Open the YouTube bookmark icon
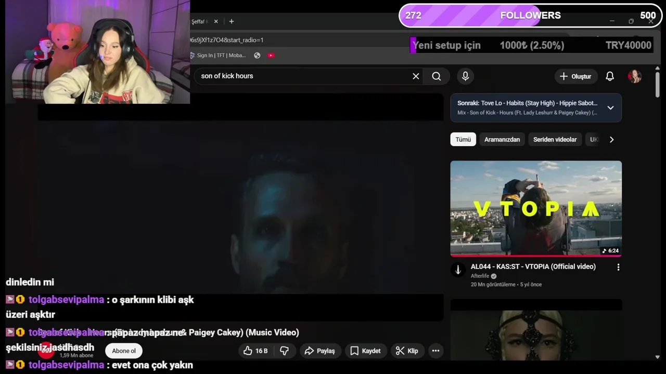Image resolution: width=666 pixels, height=374 pixels. click(x=271, y=56)
